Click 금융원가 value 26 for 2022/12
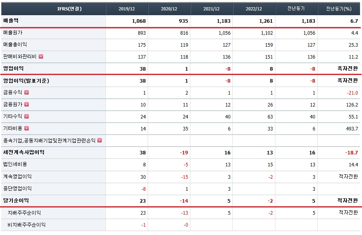362x235 pixels. click(270, 105)
